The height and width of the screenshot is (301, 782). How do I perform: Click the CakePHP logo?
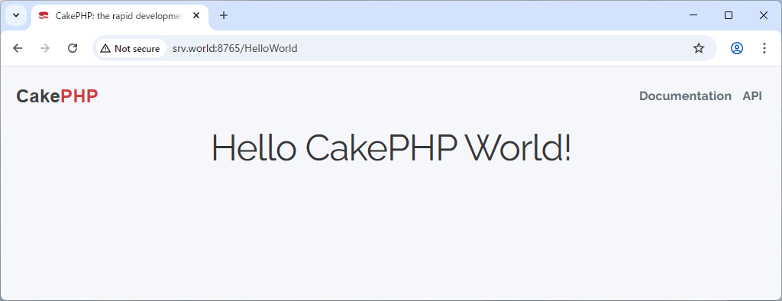[x=57, y=96]
